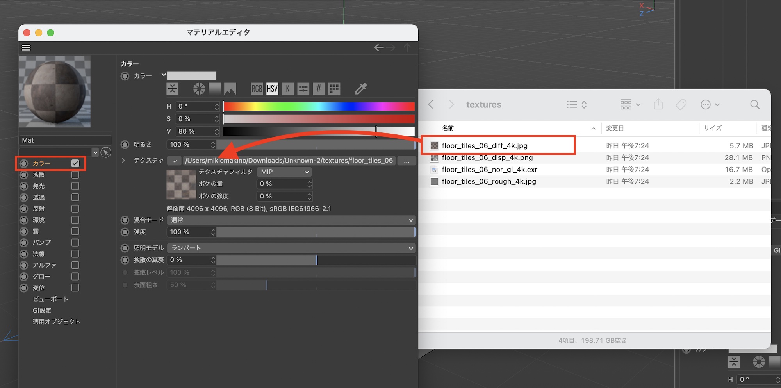Switch the color mode to RGB
The height and width of the screenshot is (388, 781).
point(257,89)
